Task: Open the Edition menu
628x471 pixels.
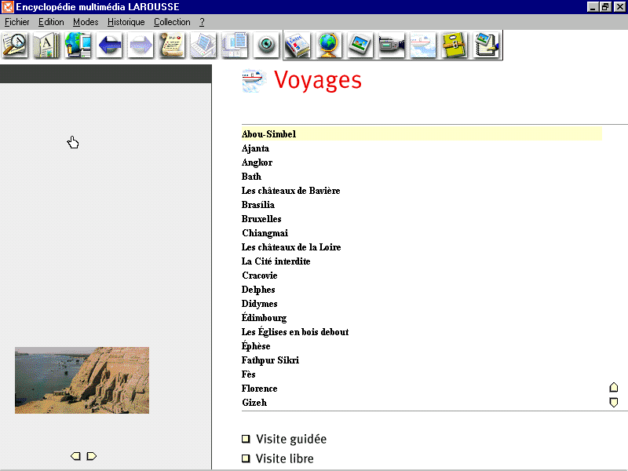Action: [51, 22]
